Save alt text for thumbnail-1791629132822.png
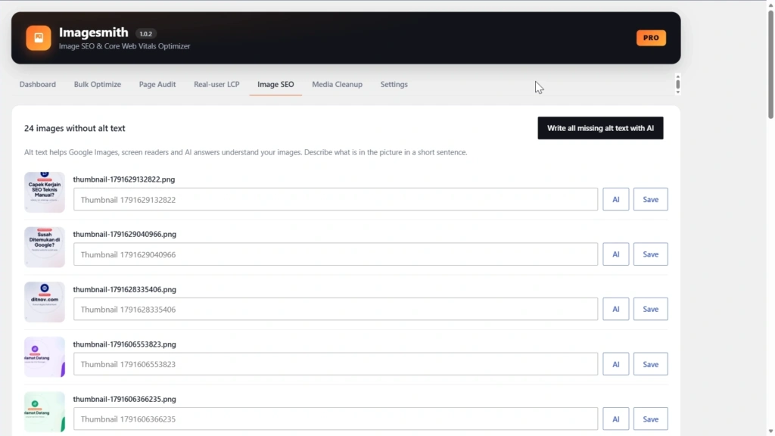This screenshot has width=775, height=436. click(x=650, y=199)
